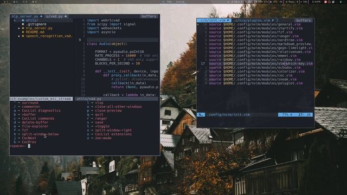Viewport: 347px width, 195px height.
Task: Open nlp_server.py from the file tree
Action: point(39,28)
